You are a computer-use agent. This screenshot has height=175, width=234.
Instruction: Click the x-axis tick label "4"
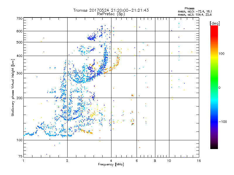click(x=111, y=161)
